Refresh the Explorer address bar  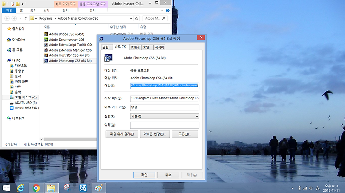click(x=137, y=19)
